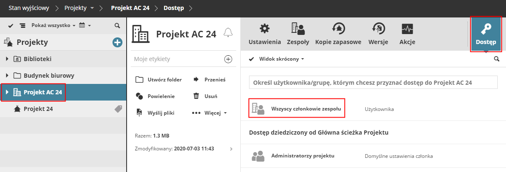Open the Akcje activity panel

pos(407,34)
